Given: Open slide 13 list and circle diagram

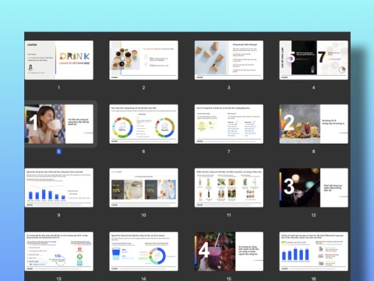Looking at the screenshot, I should click(x=59, y=251).
